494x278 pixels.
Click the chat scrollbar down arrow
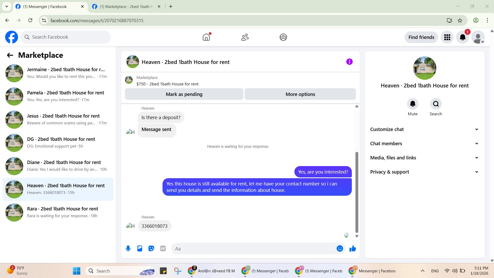pyautogui.click(x=357, y=236)
